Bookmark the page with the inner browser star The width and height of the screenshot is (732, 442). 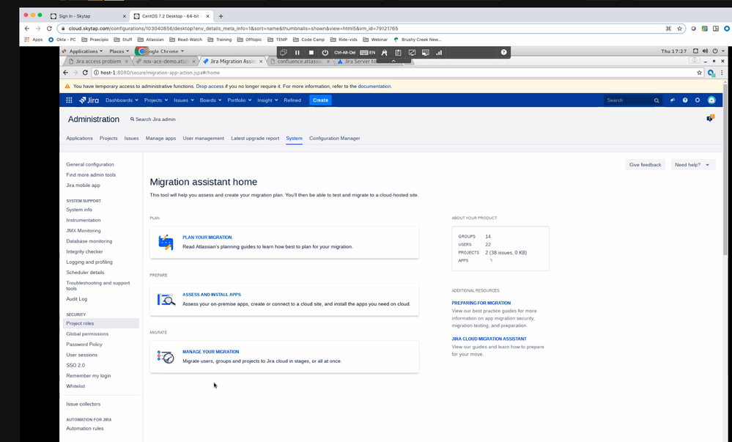(699, 73)
